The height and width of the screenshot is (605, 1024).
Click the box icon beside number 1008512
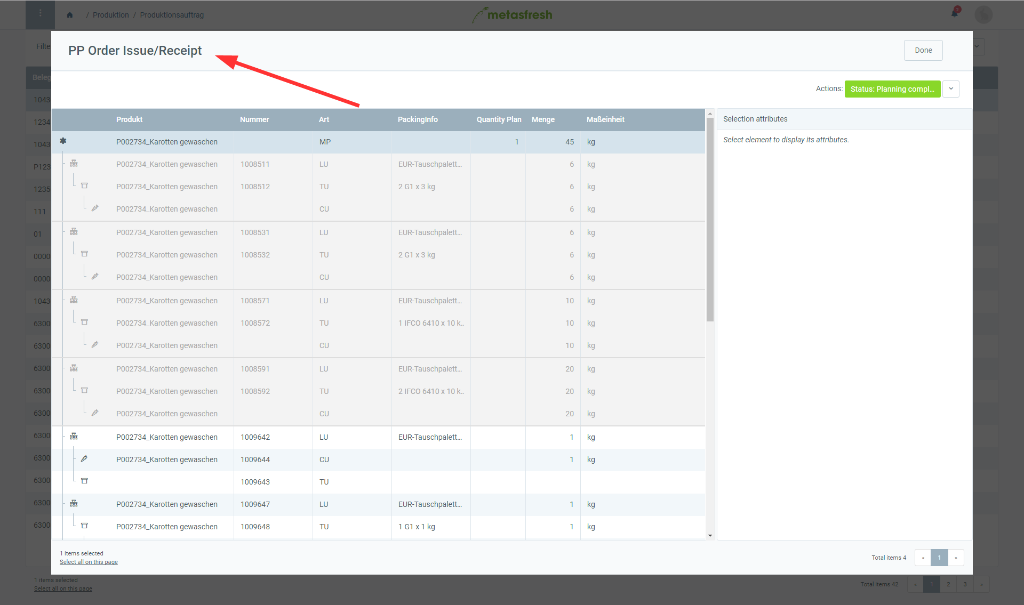[84, 185]
